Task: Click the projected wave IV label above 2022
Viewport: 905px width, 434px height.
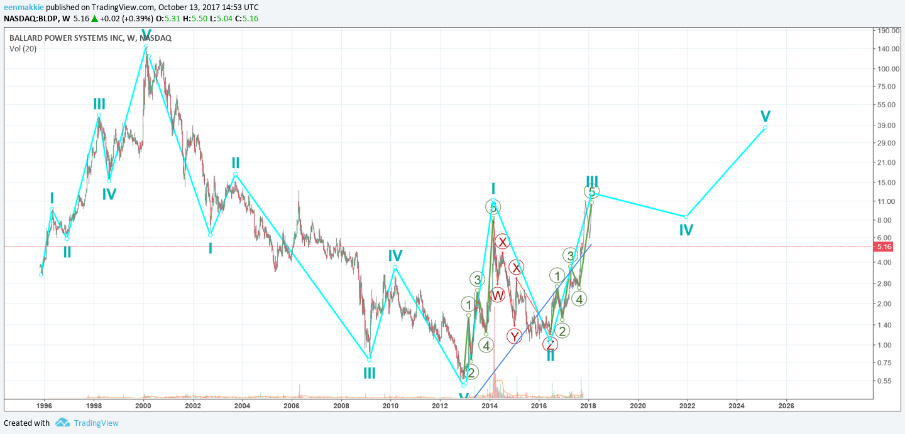Action: pos(686,230)
